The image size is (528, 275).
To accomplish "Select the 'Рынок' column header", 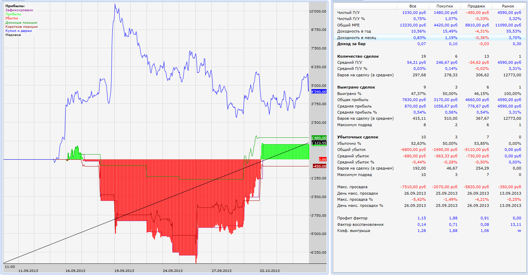I will click(x=508, y=6).
